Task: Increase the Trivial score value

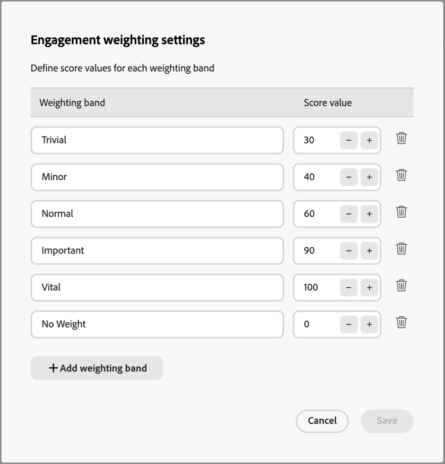Action: tap(369, 140)
